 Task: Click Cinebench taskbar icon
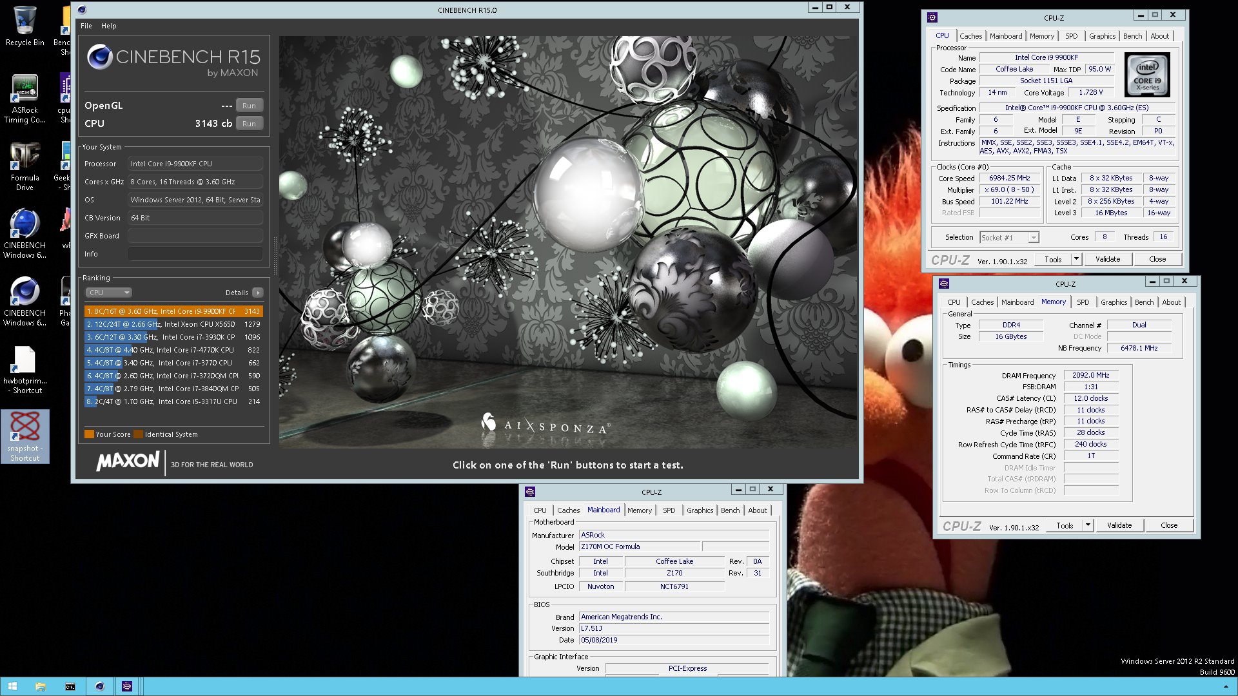click(x=99, y=686)
